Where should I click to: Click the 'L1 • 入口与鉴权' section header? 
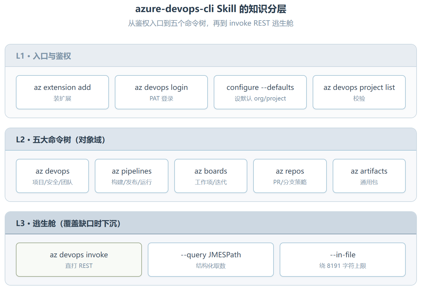pos(211,56)
